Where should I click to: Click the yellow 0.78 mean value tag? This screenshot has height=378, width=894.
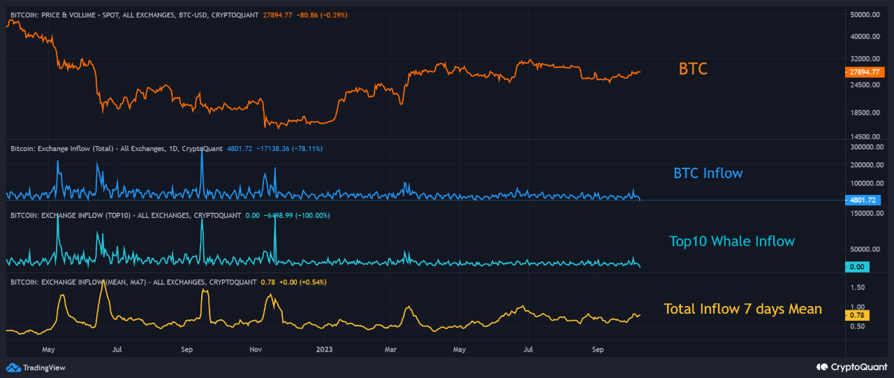click(856, 314)
